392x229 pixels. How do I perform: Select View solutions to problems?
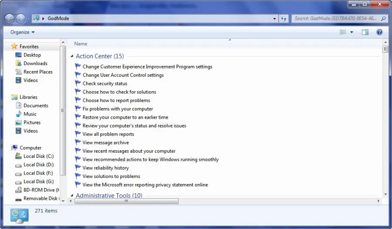click(x=111, y=176)
